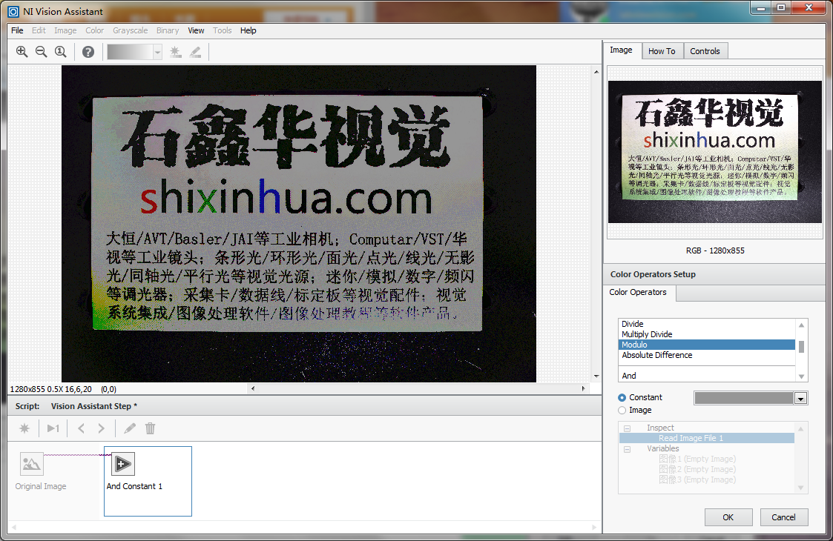Click the grayscale palette gradient swatch
The height and width of the screenshot is (541, 833).
pos(130,52)
